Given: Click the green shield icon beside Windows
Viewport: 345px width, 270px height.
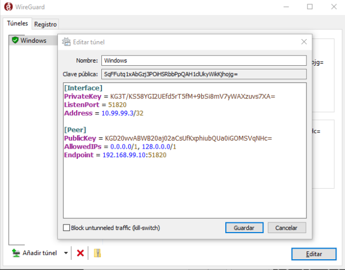Looking at the screenshot, I should [15, 41].
